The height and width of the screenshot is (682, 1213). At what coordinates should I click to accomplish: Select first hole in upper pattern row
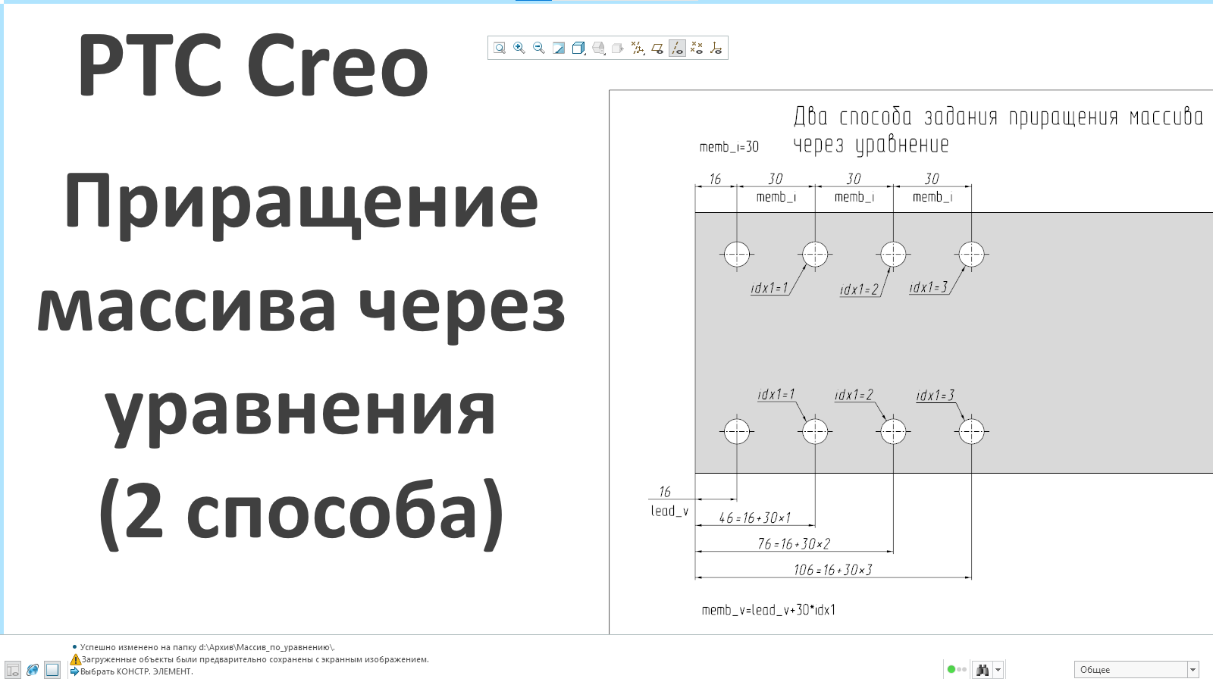click(737, 255)
